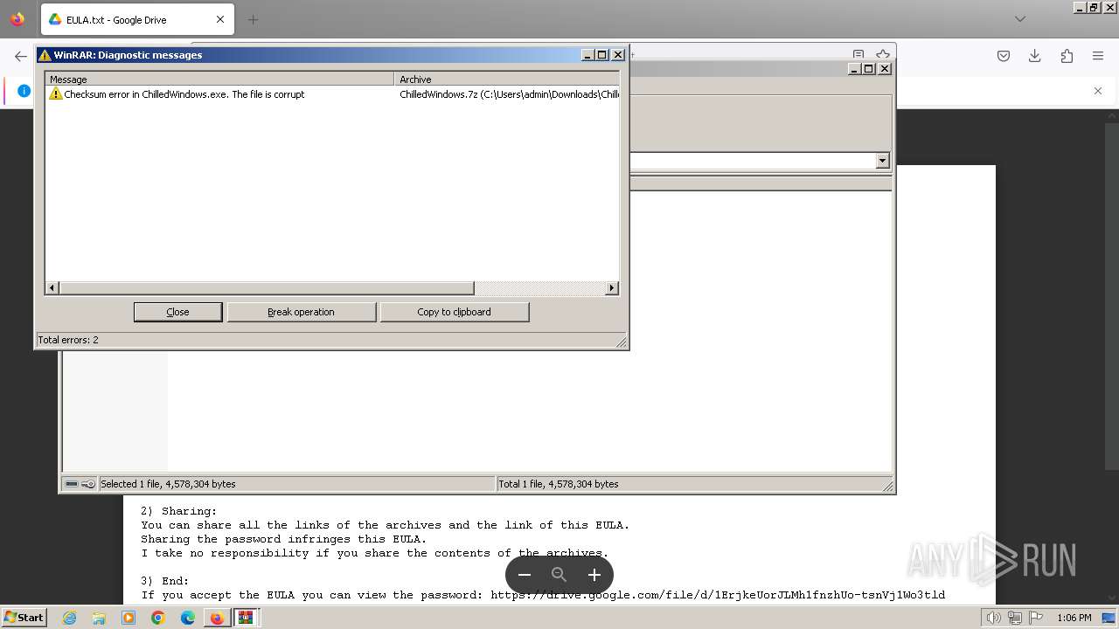Expand the list all tabs chevron
The height and width of the screenshot is (629, 1119).
coord(1020,19)
